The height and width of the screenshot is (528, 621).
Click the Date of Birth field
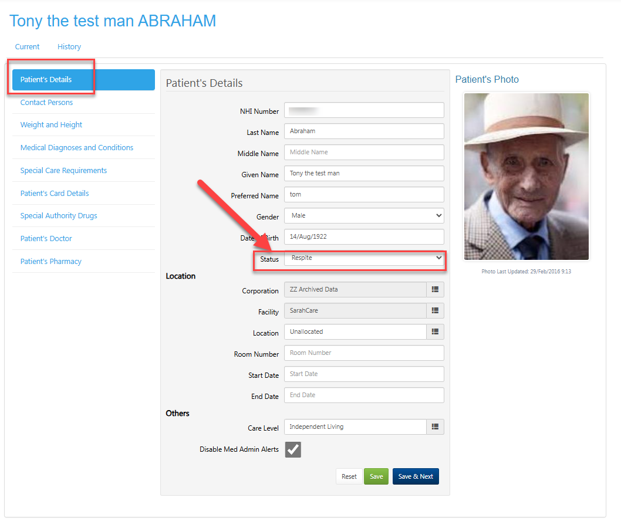tap(364, 236)
